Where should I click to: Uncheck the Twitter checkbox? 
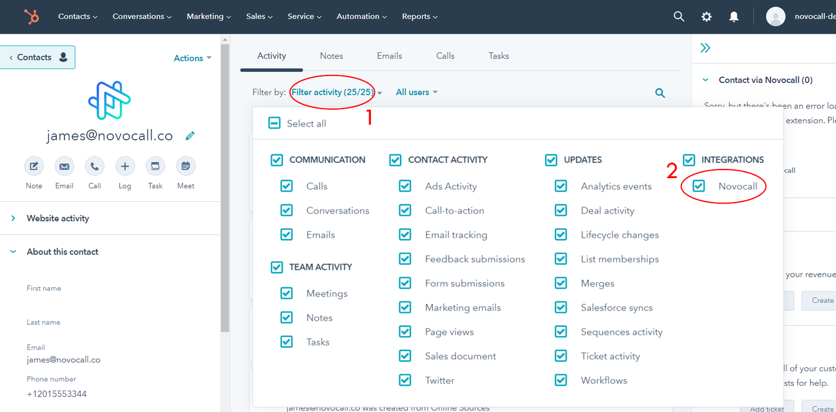[x=405, y=380]
